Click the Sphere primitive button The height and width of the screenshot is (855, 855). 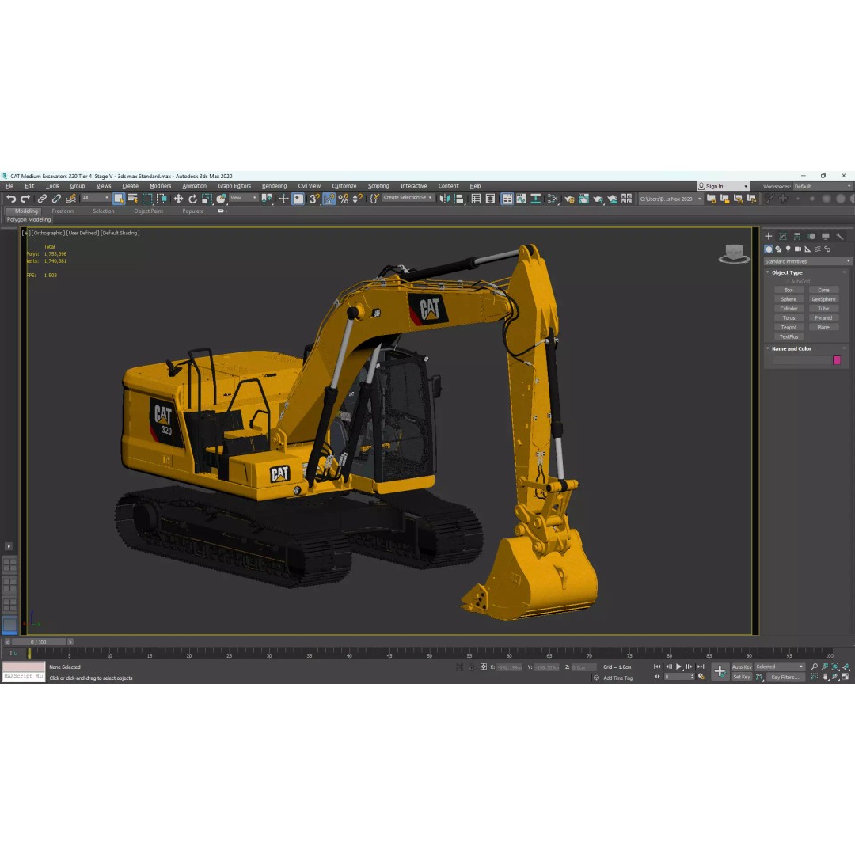788,299
